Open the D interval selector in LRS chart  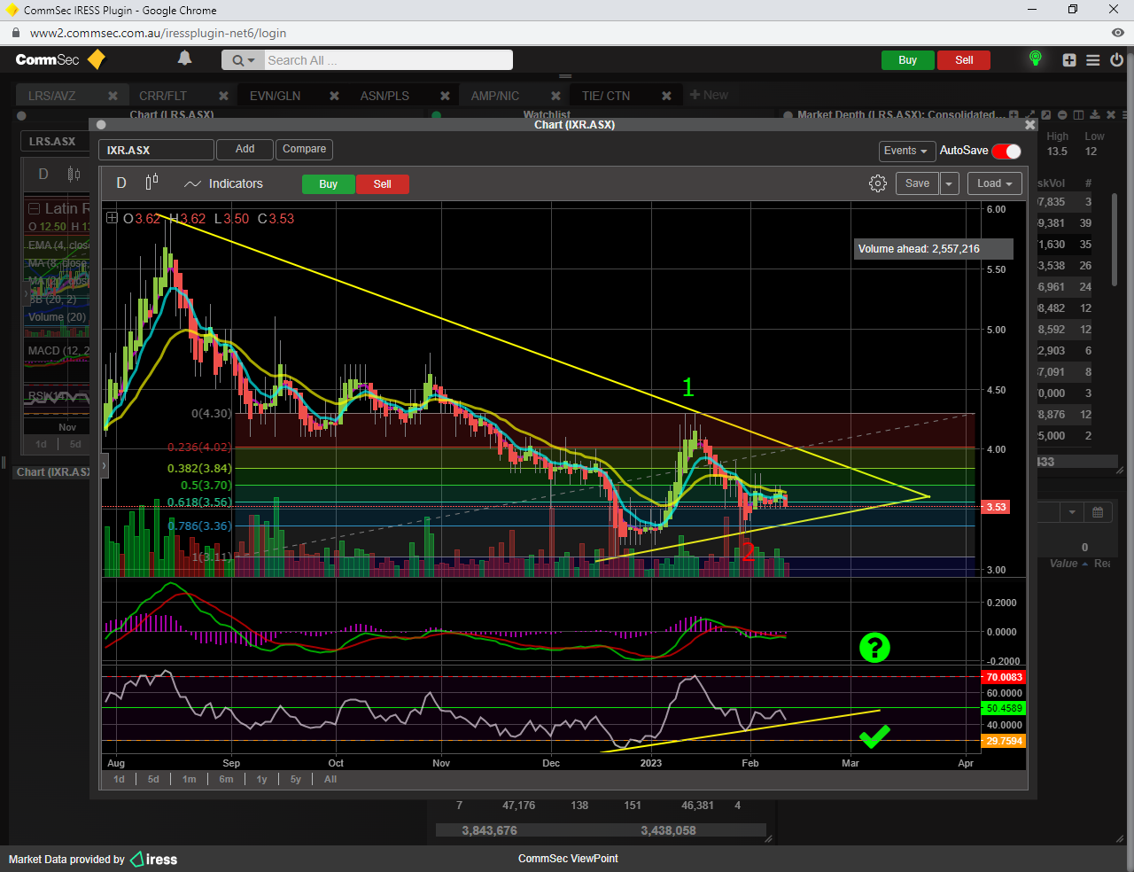(43, 175)
